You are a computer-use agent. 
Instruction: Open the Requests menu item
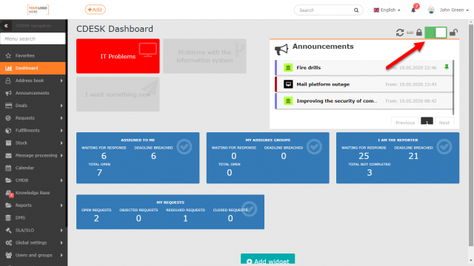click(33, 118)
